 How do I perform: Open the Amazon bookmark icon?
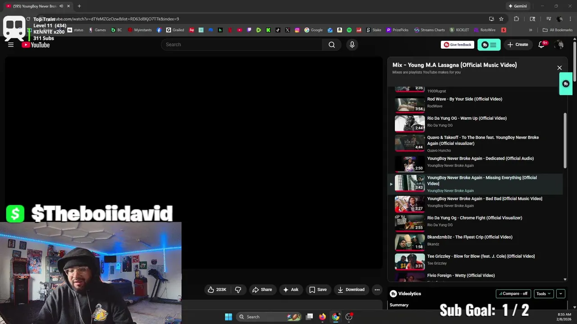pos(339,30)
